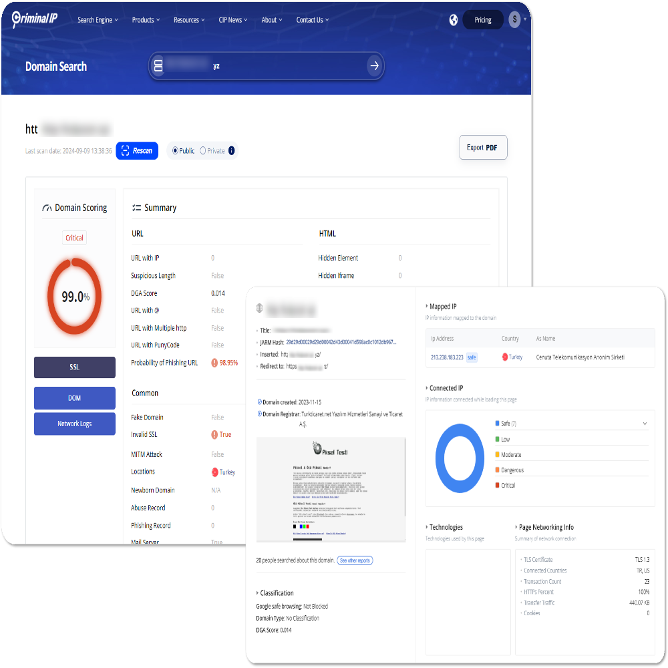This screenshot has width=668, height=668.
Task: Click the search arrow submit icon
Action: coord(374,65)
